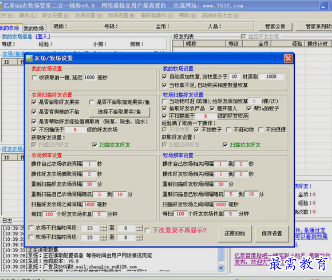
Task: Open 帮助(H) menu
Action: [187, 15]
